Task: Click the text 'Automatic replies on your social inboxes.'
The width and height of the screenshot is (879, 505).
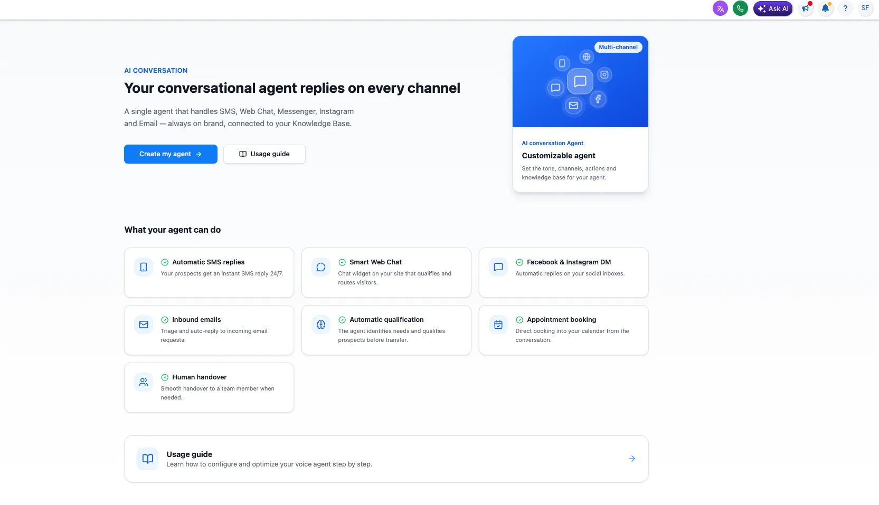Action: 570,274
